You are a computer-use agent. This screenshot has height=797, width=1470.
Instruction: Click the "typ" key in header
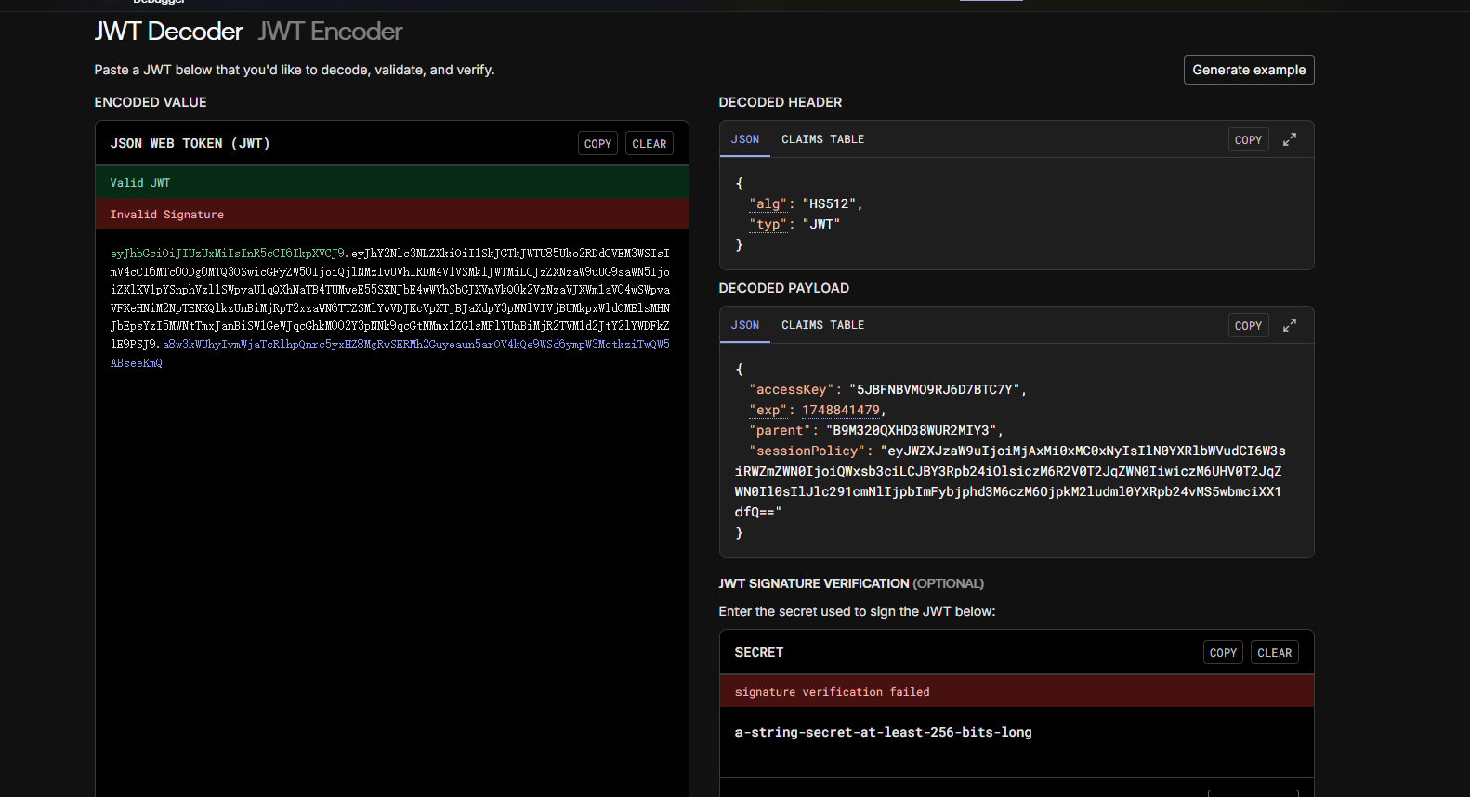pyautogui.click(x=768, y=225)
